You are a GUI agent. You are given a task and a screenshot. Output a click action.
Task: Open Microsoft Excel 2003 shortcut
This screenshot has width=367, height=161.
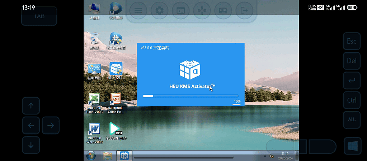(x=94, y=103)
